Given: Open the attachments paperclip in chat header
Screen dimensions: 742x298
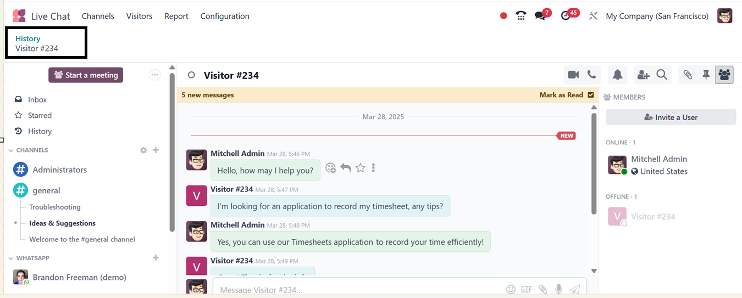Looking at the screenshot, I should [x=688, y=75].
